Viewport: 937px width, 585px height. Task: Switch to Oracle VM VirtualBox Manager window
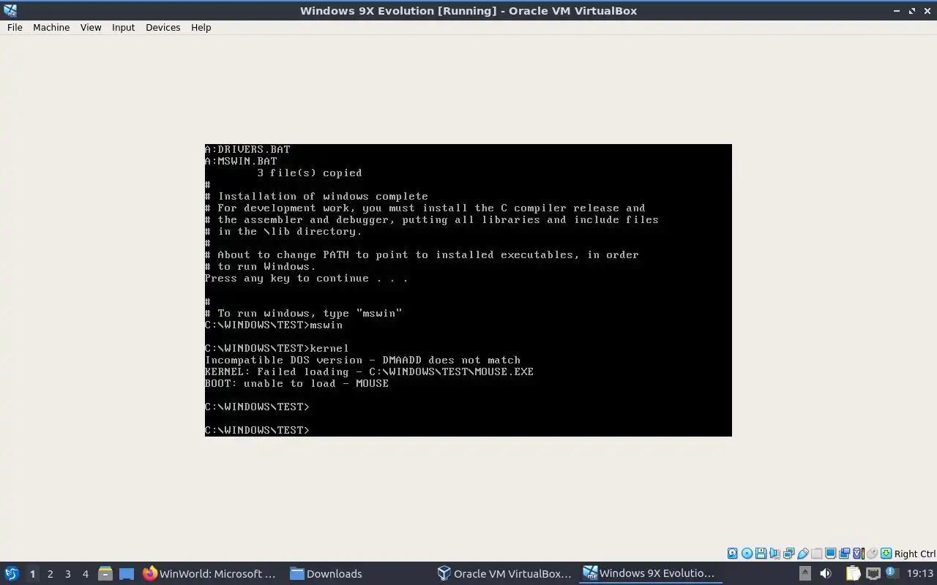(504, 573)
